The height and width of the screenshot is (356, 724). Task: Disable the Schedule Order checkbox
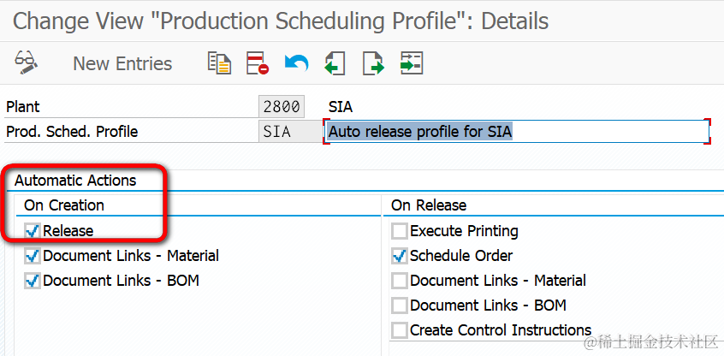[400, 255]
